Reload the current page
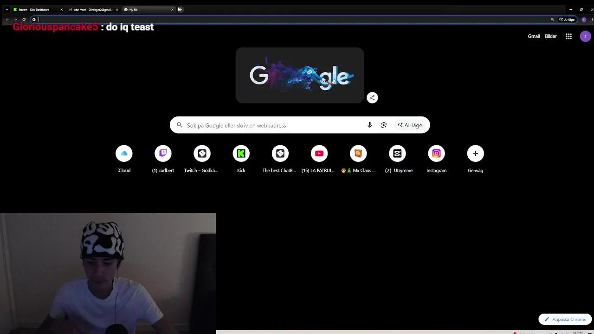 (24, 19)
